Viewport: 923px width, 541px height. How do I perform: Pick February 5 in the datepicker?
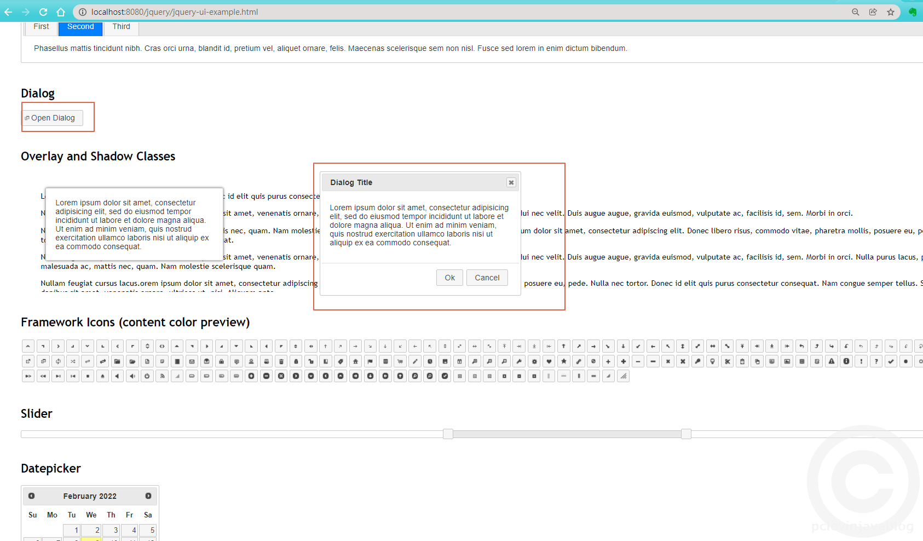point(148,530)
